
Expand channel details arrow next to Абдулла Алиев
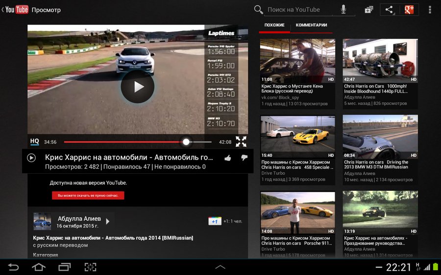coord(107,221)
